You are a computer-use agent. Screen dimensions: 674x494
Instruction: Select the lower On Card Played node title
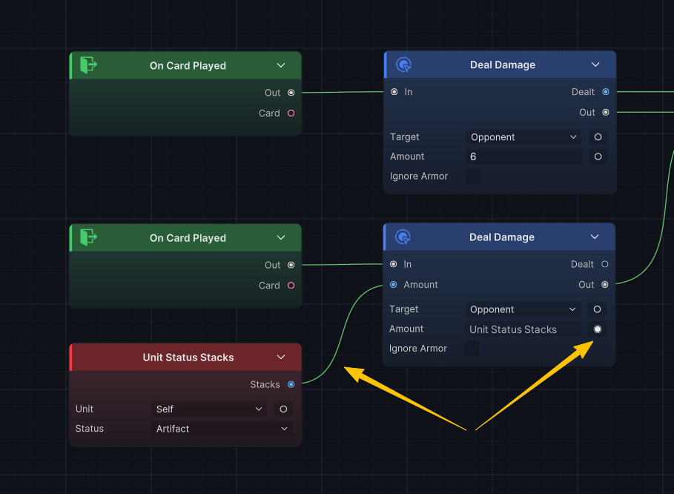(188, 238)
